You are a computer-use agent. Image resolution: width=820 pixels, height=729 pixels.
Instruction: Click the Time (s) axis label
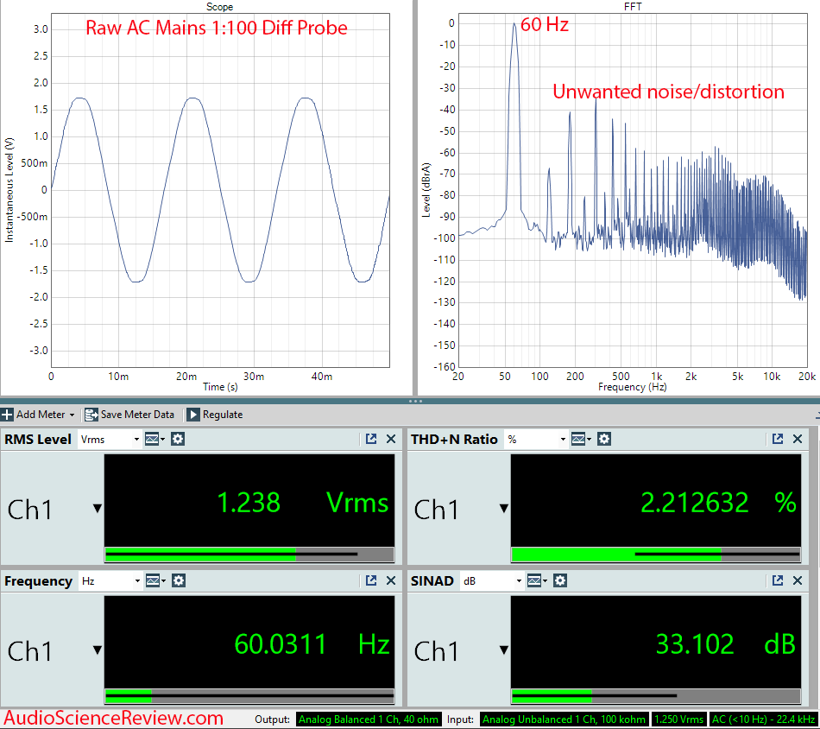[220, 387]
